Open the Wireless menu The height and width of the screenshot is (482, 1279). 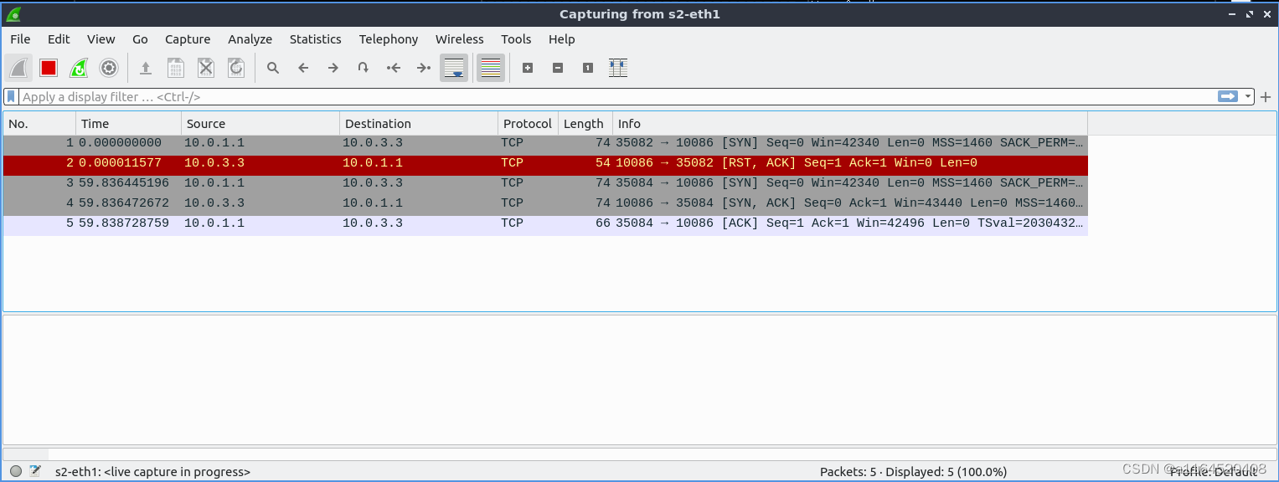tap(460, 39)
